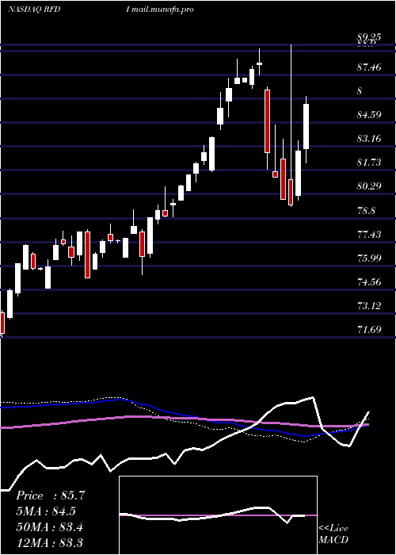Click the 89.25 price axis label
This screenshot has width=396, height=555.
[369, 36]
